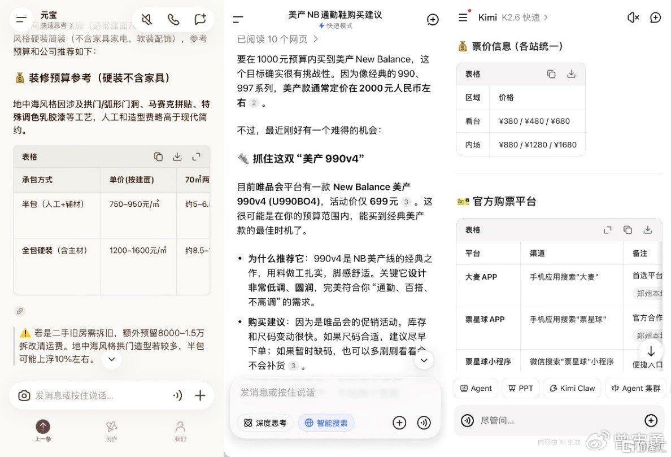
Task: Toggle 智能搜索 smart search mode
Action: (326, 423)
